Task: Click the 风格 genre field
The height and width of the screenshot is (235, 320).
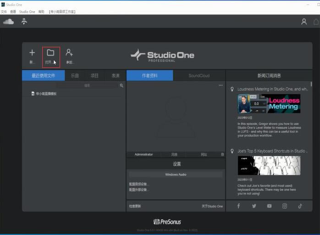Action: pos(174,155)
